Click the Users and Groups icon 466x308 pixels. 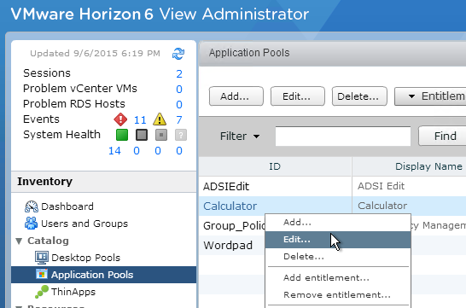coord(32,224)
